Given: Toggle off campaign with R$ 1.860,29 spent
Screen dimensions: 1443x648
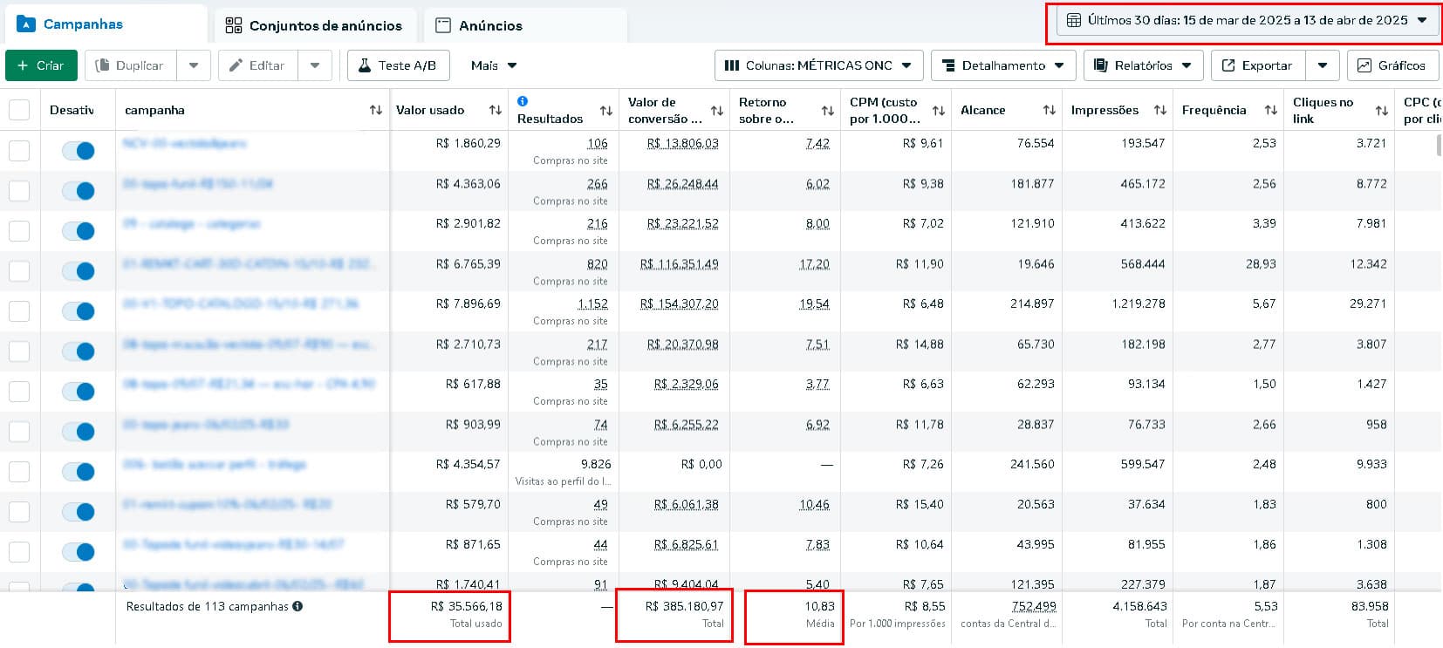Looking at the screenshot, I should pos(79,151).
